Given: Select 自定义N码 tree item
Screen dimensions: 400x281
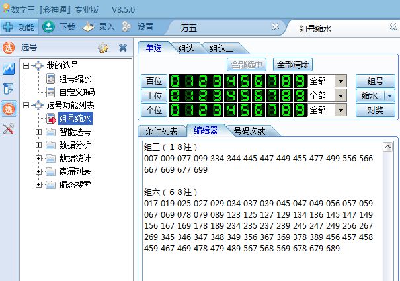Looking at the screenshot, I should [77, 92].
